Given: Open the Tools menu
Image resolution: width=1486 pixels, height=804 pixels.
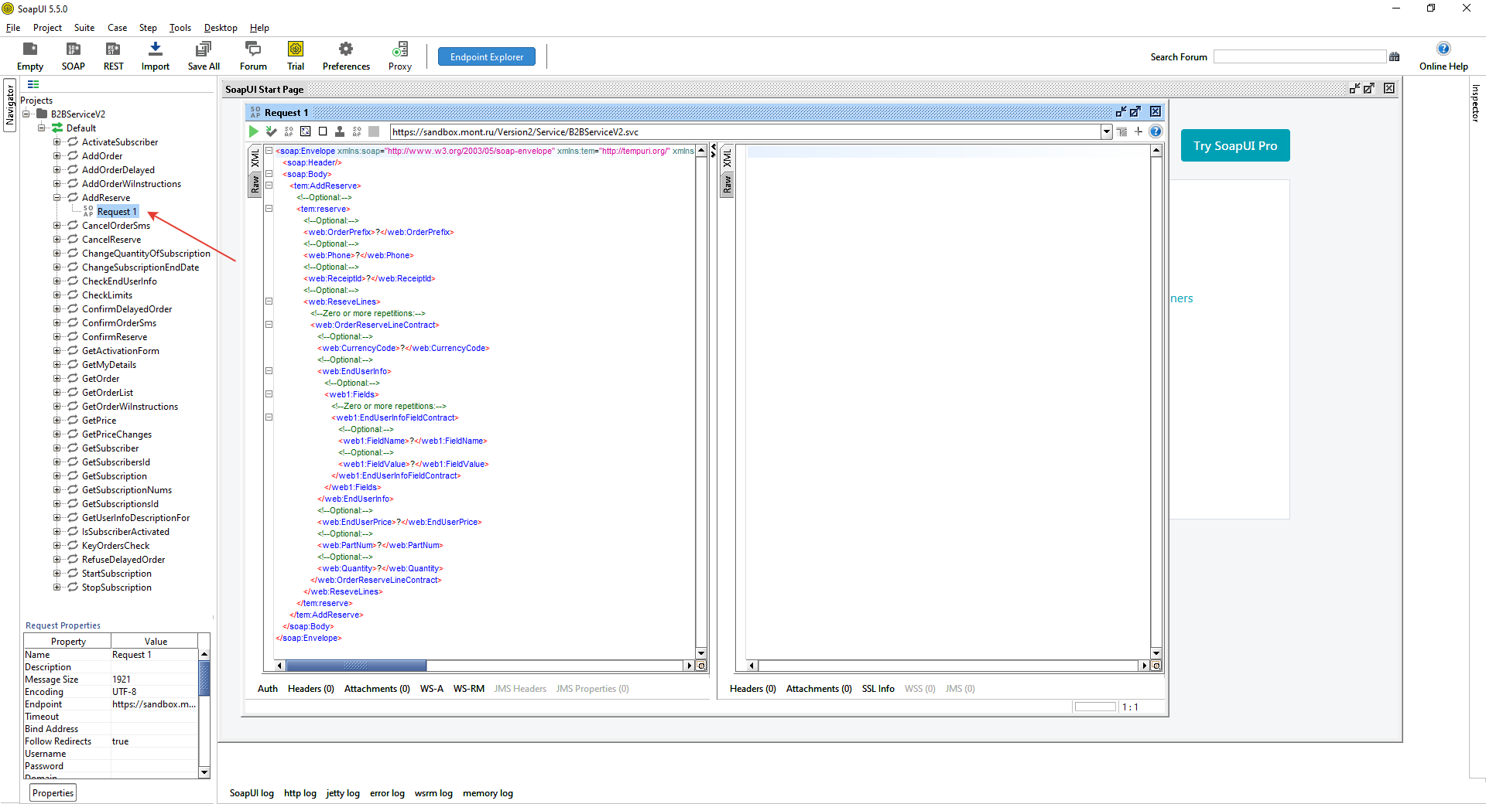Looking at the screenshot, I should coord(180,28).
